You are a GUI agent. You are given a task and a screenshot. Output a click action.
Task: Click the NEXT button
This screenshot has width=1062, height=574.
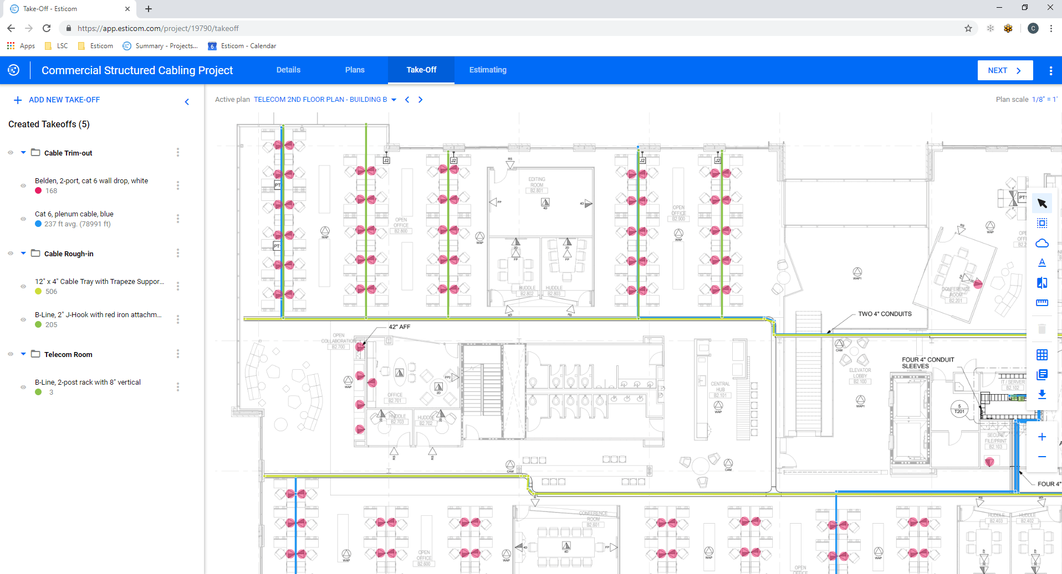[1004, 70]
